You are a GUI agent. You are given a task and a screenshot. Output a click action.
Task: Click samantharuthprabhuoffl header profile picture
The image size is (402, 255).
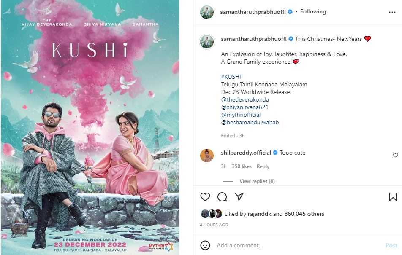coord(207,12)
